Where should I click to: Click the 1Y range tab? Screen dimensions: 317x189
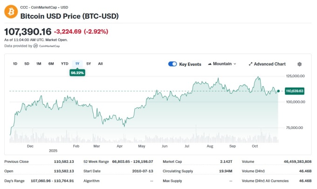[x=77, y=64]
